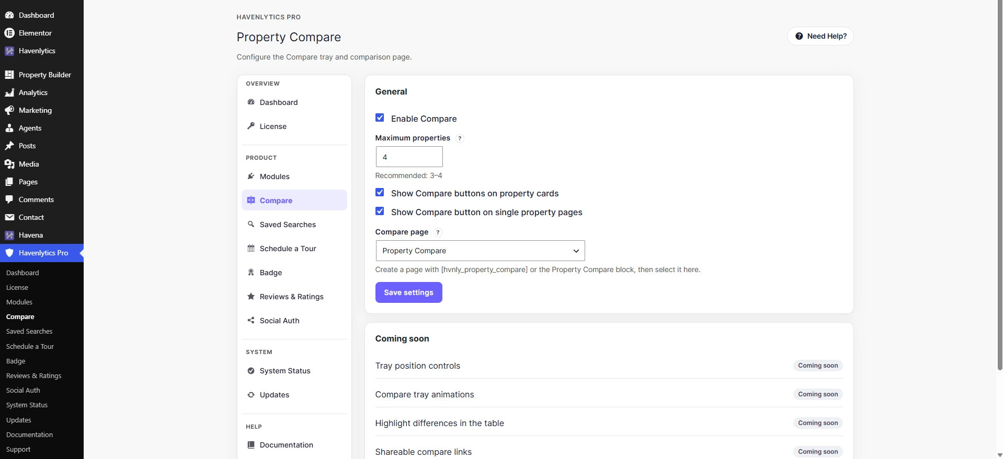Open Saved Searches in WordPress submenu
This screenshot has height=459, width=1004.
pos(29,331)
